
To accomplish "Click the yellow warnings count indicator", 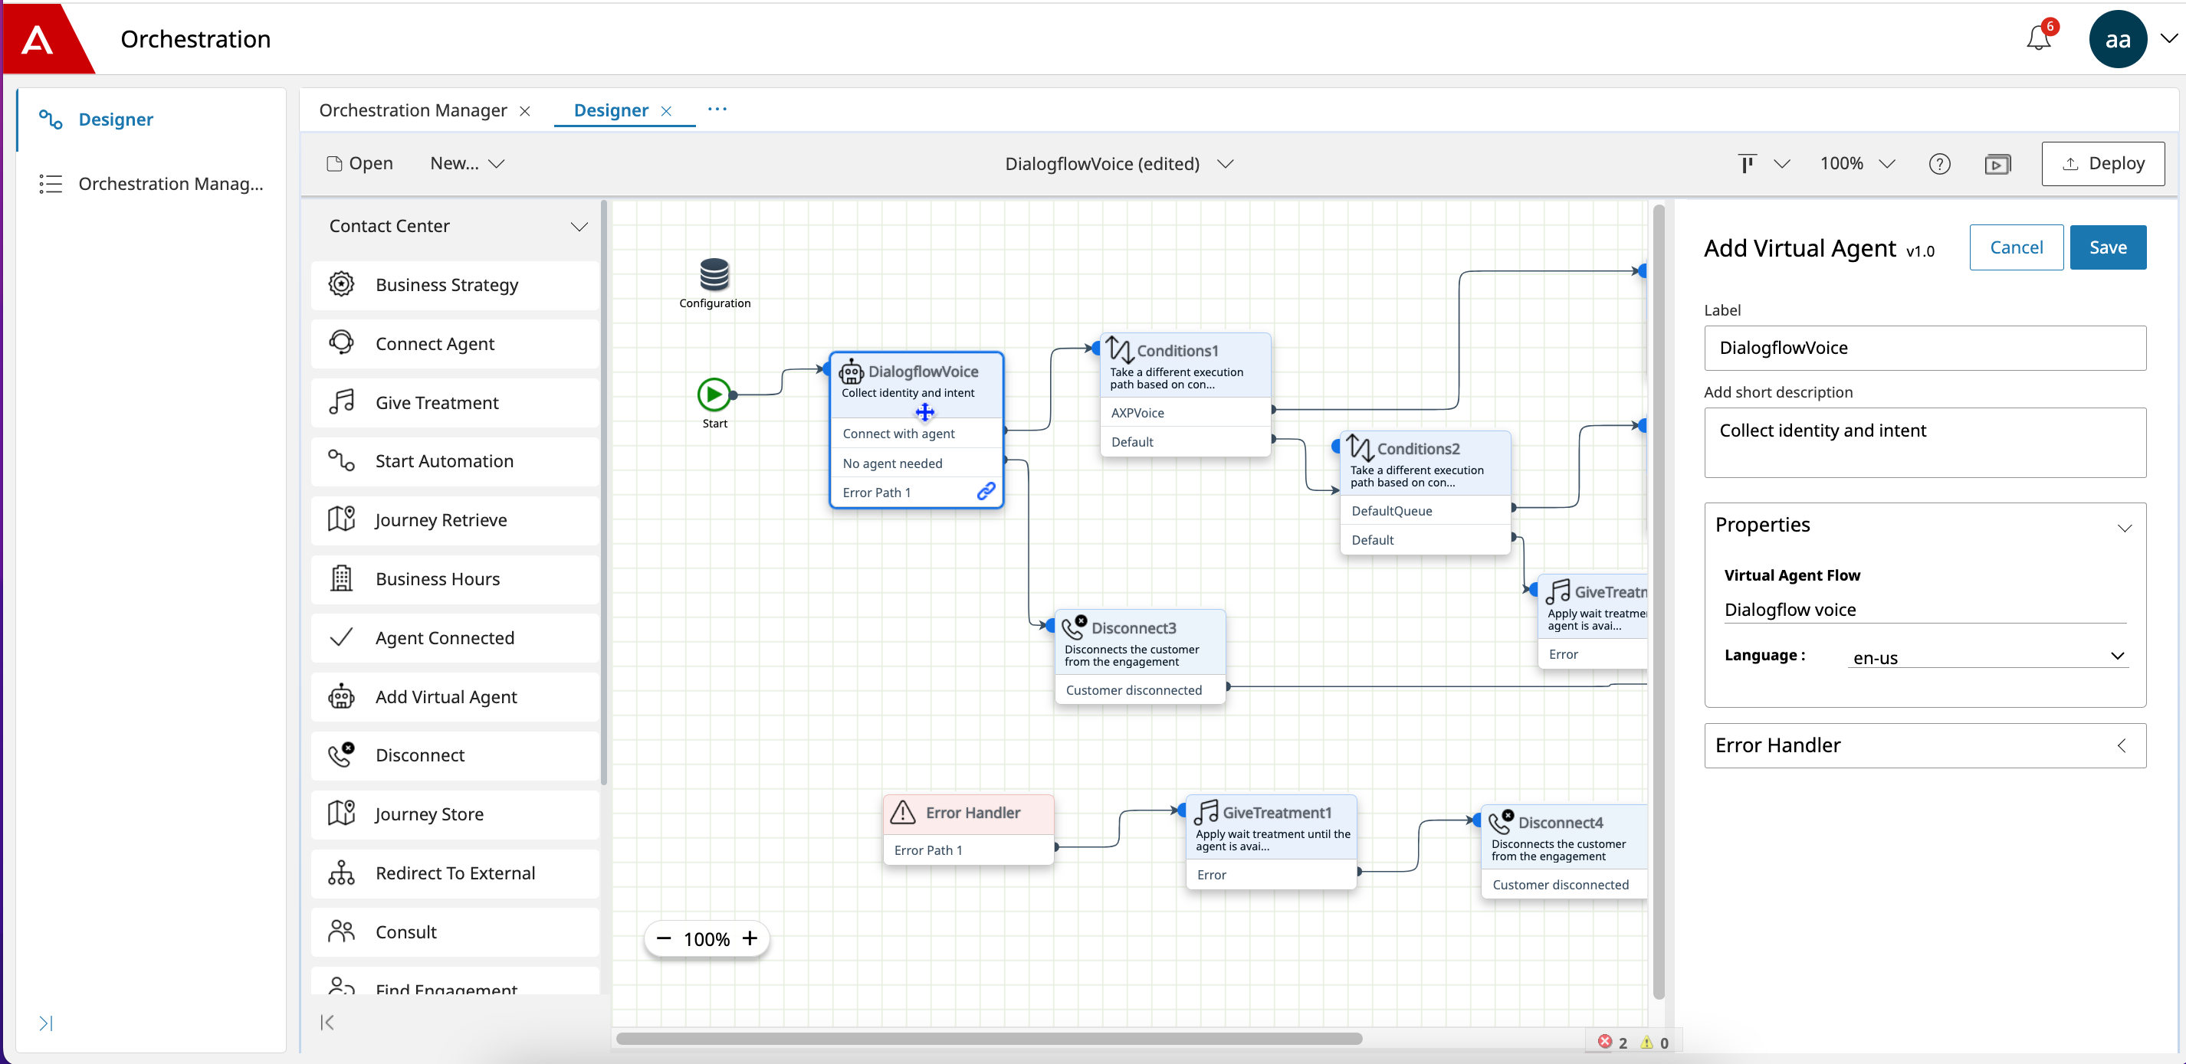I will click(1655, 1042).
